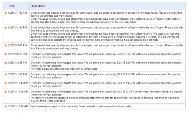Select the 9/23/13 10:25 AM timestamp
189x114 pixels.
[18, 106]
